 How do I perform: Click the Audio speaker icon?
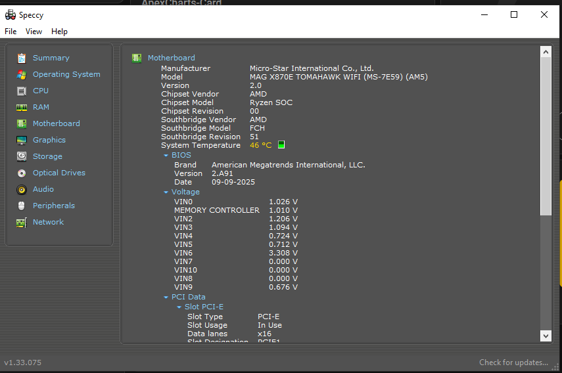pyautogui.click(x=22, y=190)
